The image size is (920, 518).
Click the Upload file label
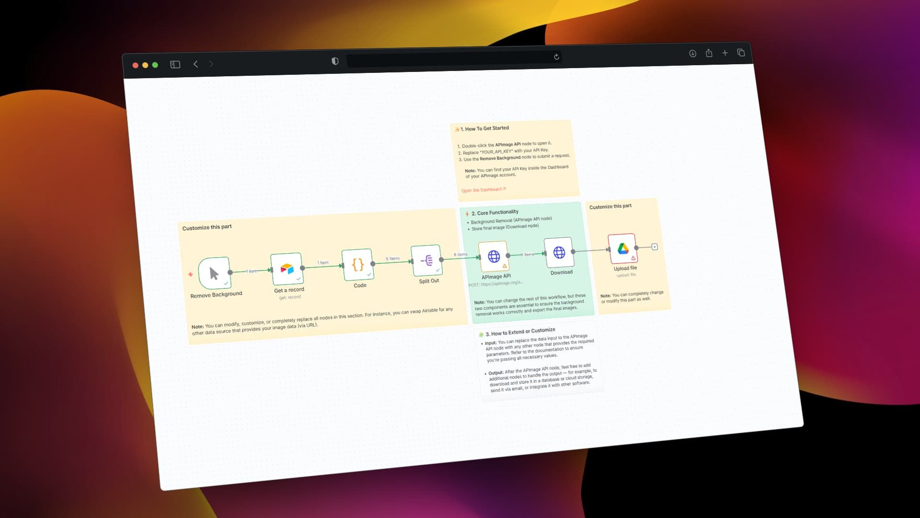coord(625,269)
